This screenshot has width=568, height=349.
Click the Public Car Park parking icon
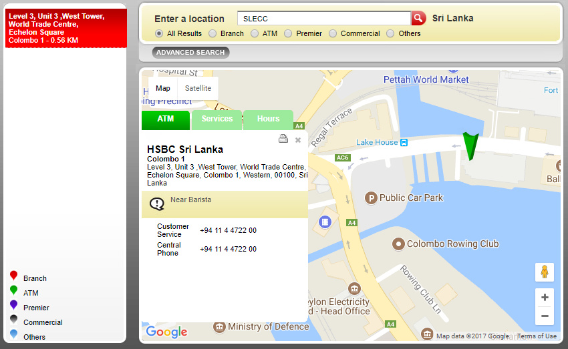371,198
